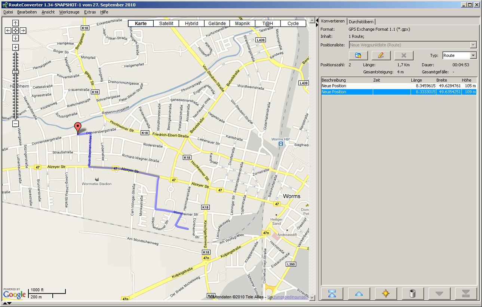This screenshot has height=307, width=482.
Task: Click the add position list folder button
Action: pos(358,55)
